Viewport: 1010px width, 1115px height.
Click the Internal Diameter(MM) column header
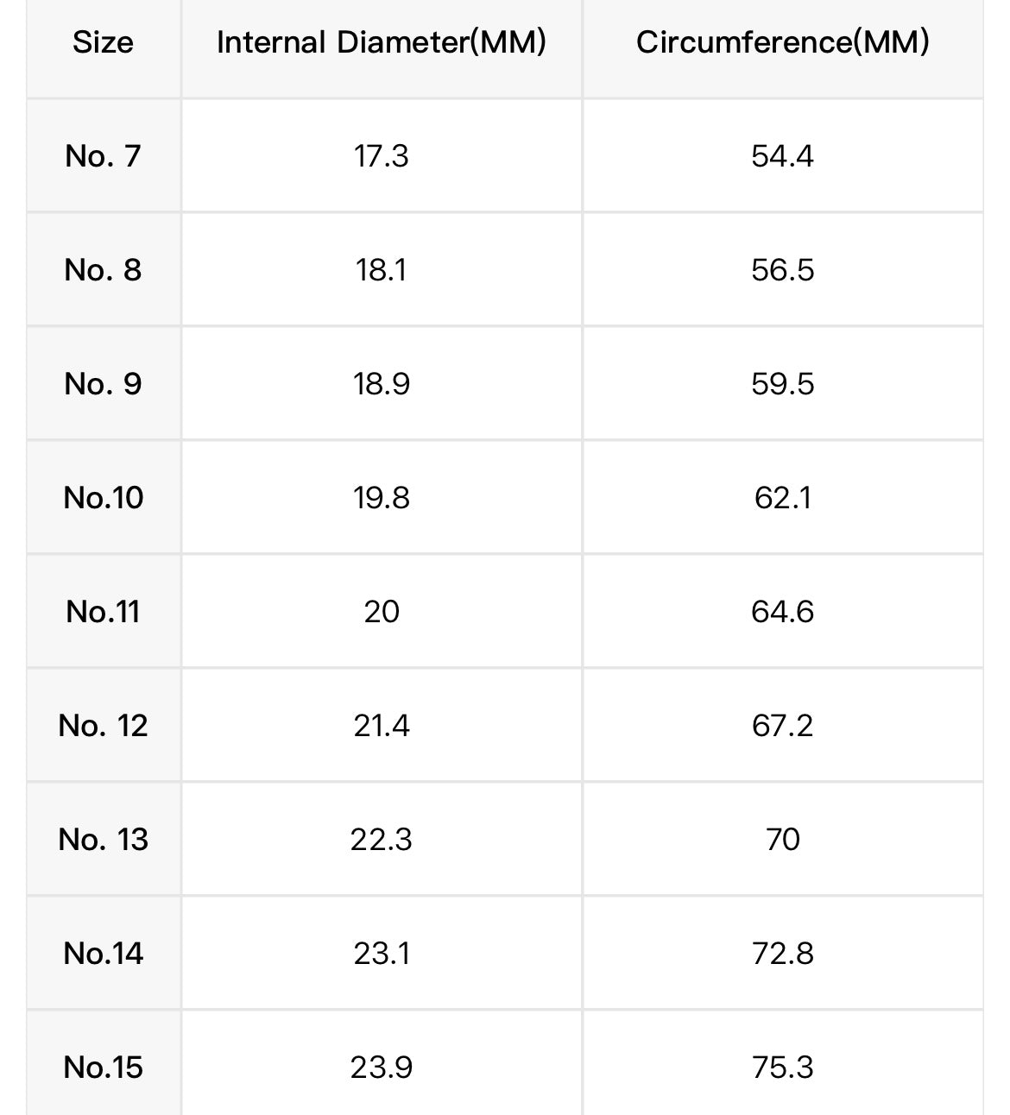tap(381, 42)
